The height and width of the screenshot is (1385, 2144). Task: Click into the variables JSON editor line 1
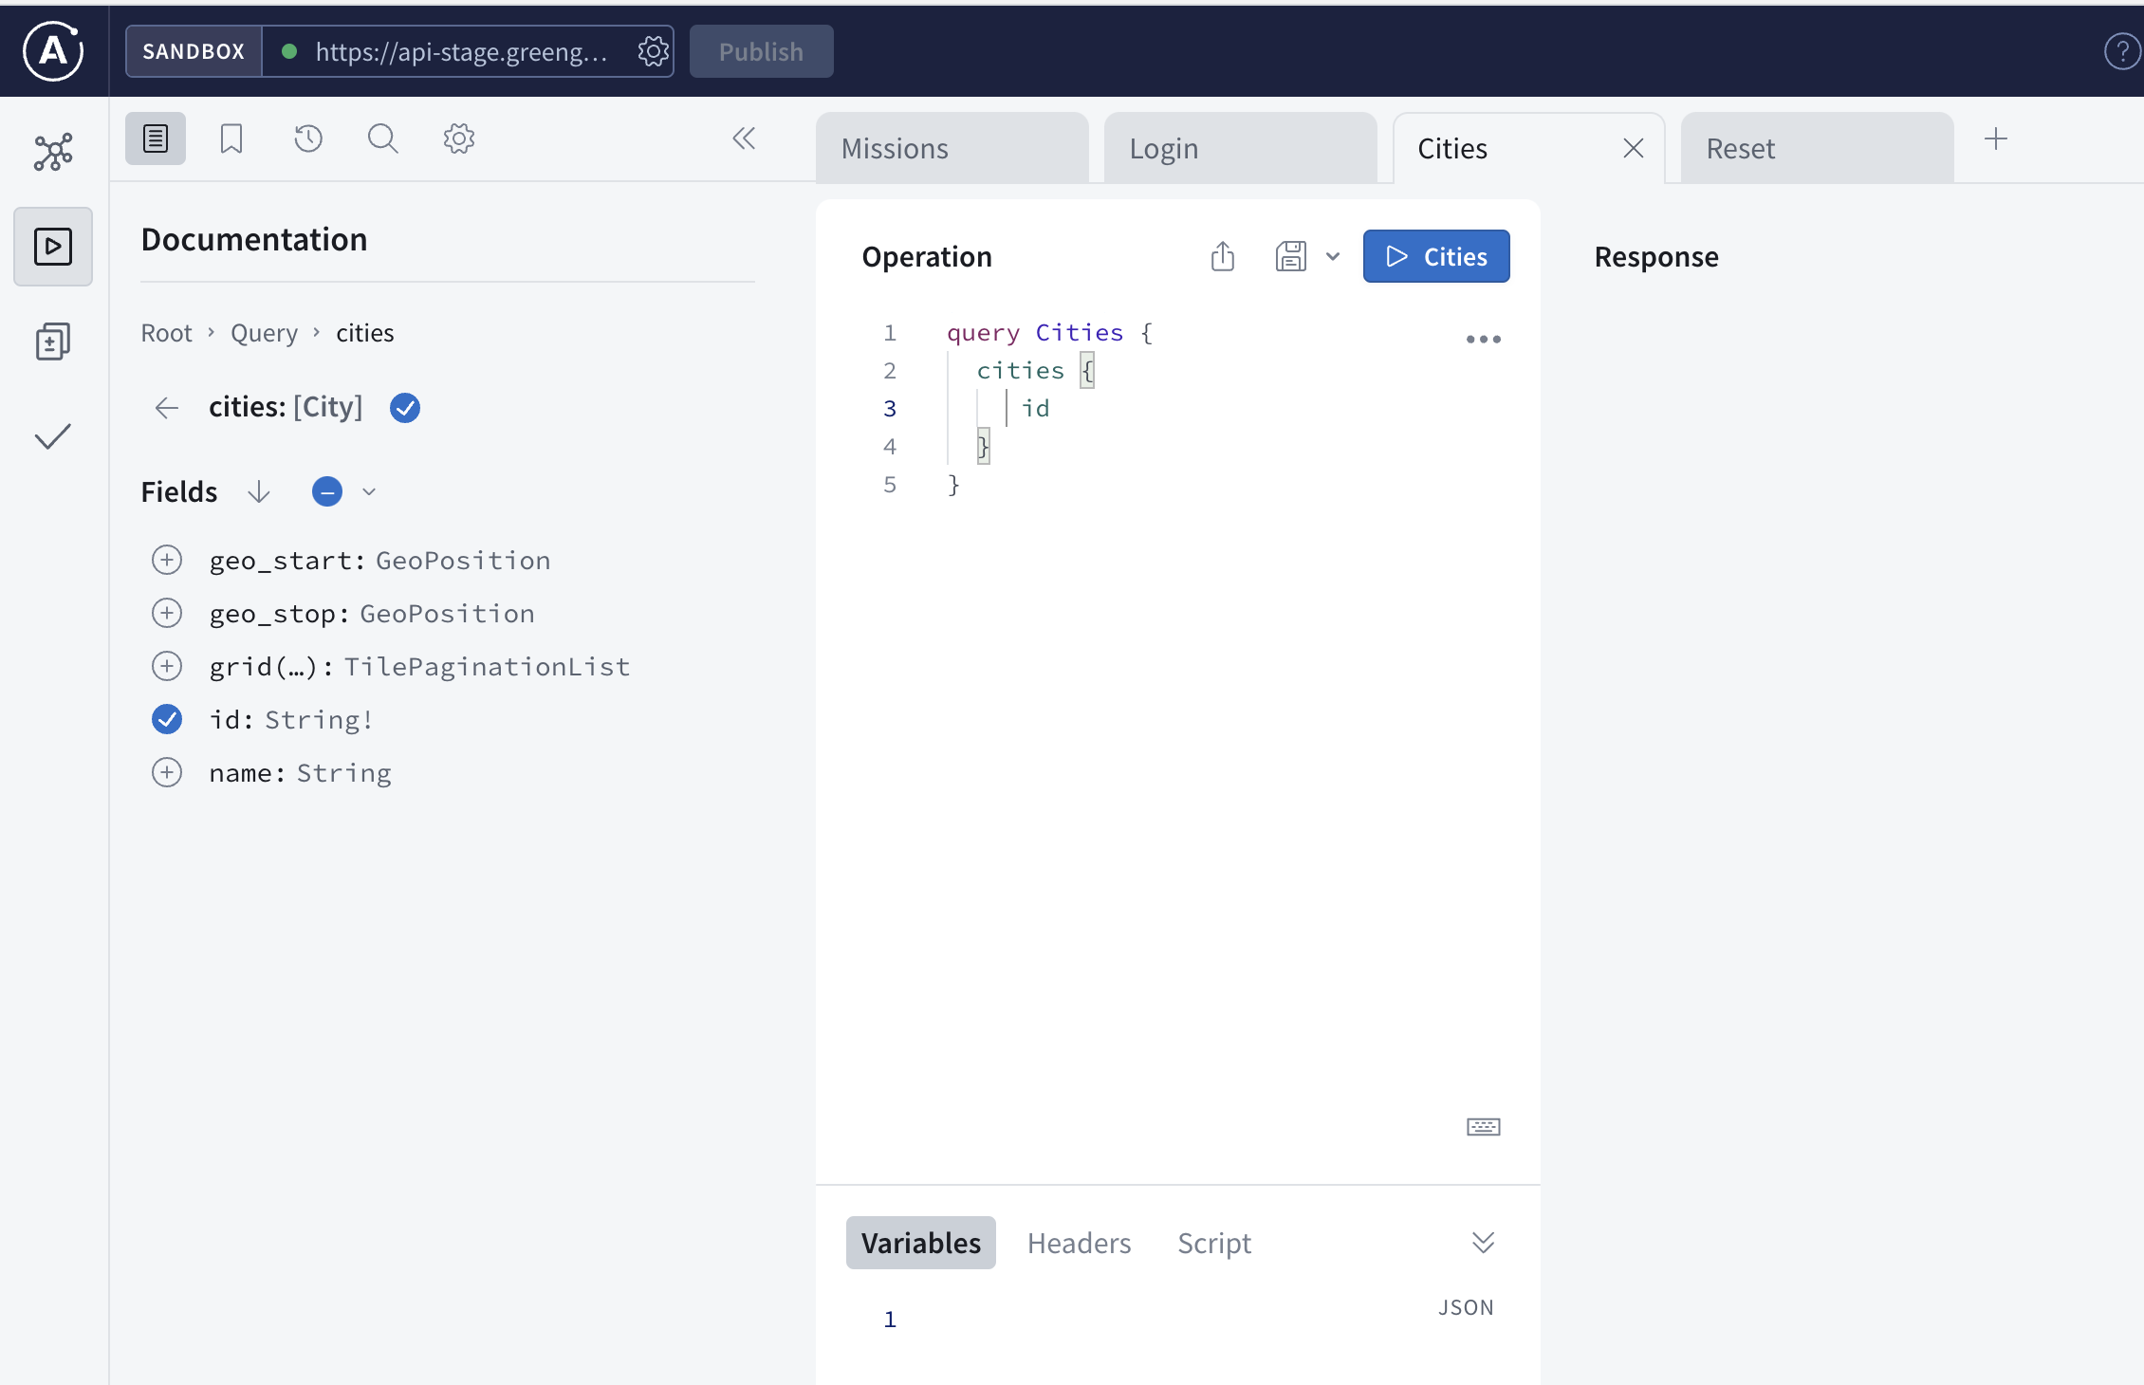pos(1176,1319)
